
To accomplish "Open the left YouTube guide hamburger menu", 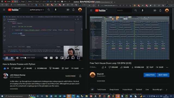I will (x=4, y=10).
